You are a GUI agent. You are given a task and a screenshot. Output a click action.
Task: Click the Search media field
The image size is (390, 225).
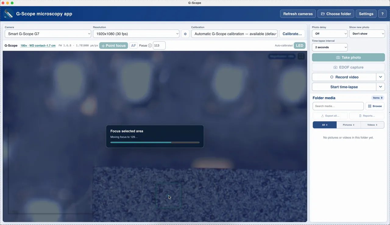(338, 106)
